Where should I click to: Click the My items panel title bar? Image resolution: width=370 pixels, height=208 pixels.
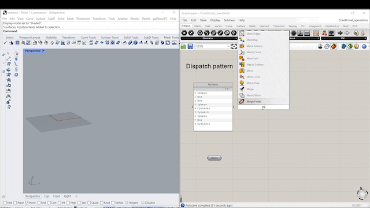pyautogui.click(x=213, y=84)
